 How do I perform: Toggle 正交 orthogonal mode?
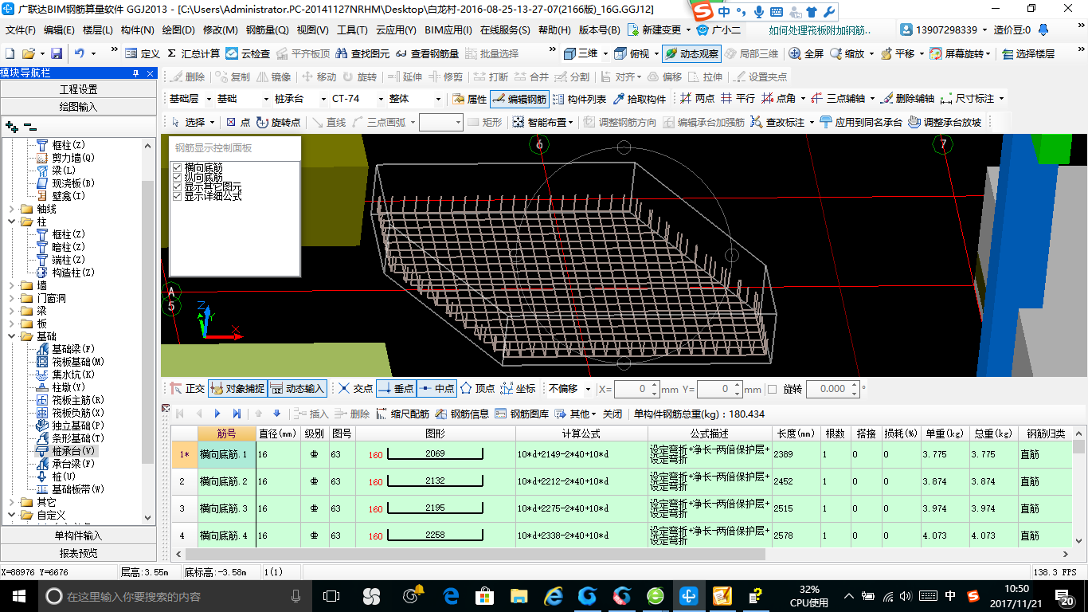[187, 389]
